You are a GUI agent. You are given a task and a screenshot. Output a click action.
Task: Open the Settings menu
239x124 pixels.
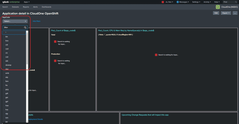[x=196, y=2]
